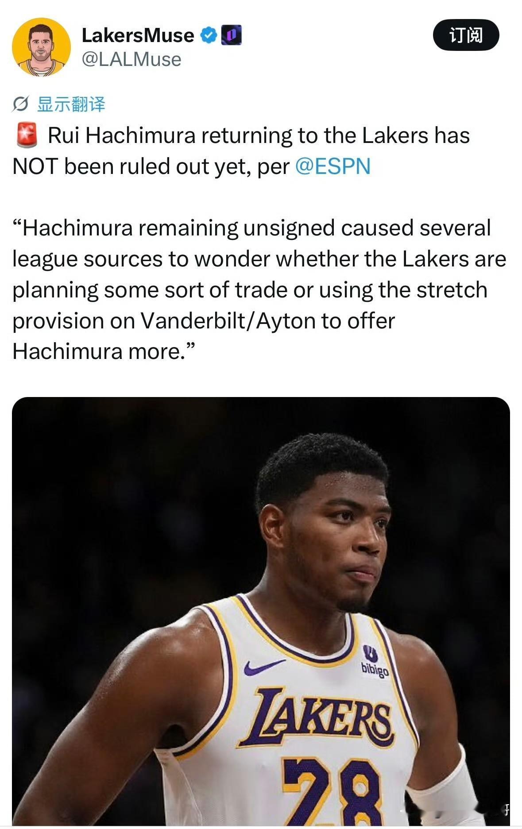The image size is (522, 829).
Task: Open the @ESPN mention link
Action: [x=333, y=166]
